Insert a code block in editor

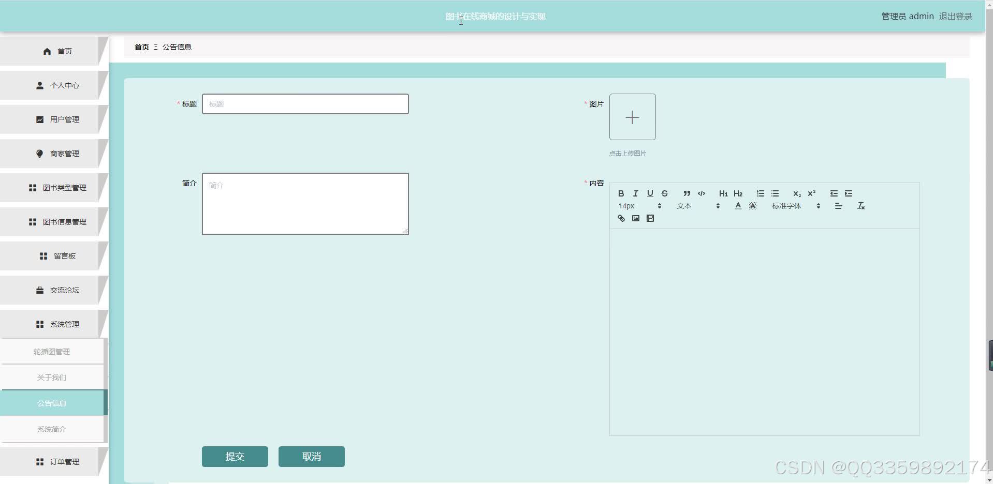point(702,193)
